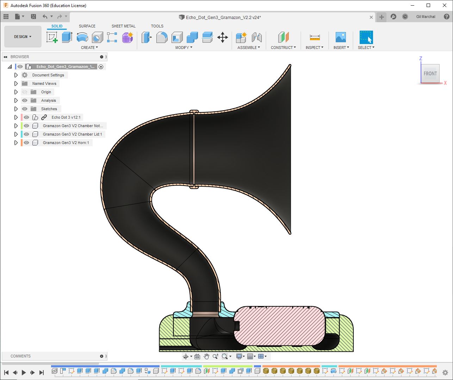Open the DESIGN workspace dropdown
453x380 pixels.
23,37
